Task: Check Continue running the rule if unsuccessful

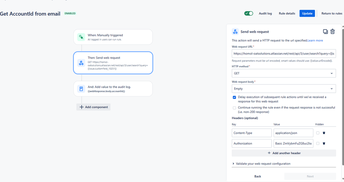Action: tap(234, 108)
